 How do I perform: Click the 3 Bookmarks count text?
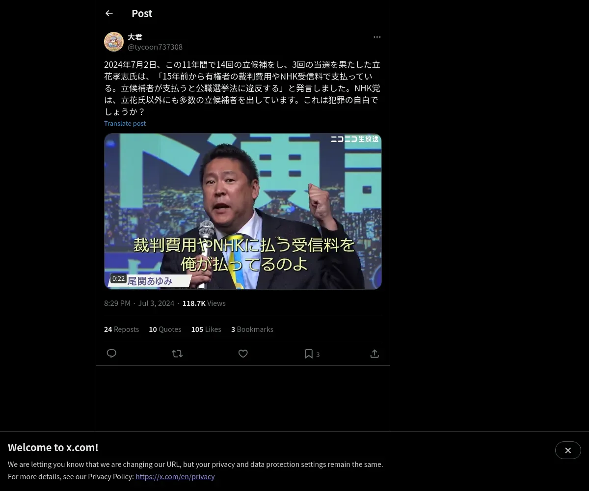point(252,329)
